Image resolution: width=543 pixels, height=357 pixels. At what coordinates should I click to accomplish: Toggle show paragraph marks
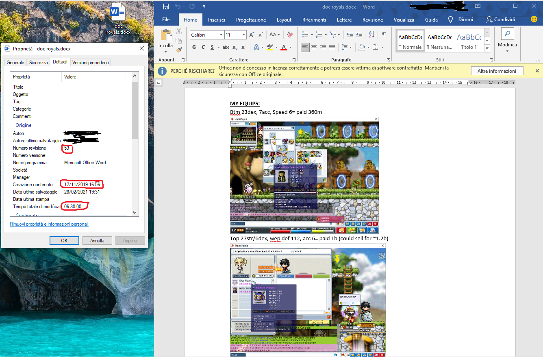384,35
